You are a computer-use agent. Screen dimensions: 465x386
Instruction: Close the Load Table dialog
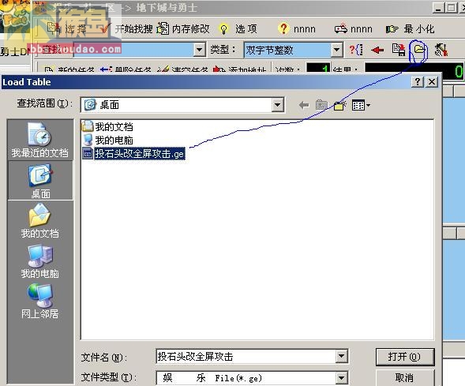[432, 81]
